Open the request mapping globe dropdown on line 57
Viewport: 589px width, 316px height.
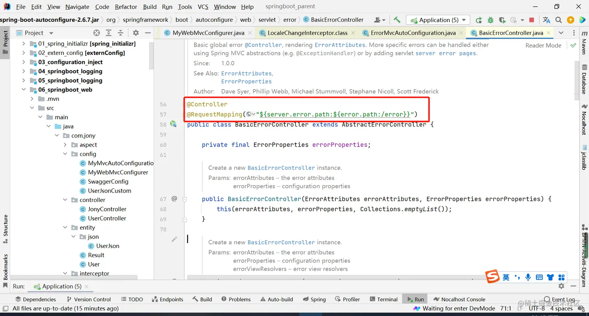pos(251,114)
